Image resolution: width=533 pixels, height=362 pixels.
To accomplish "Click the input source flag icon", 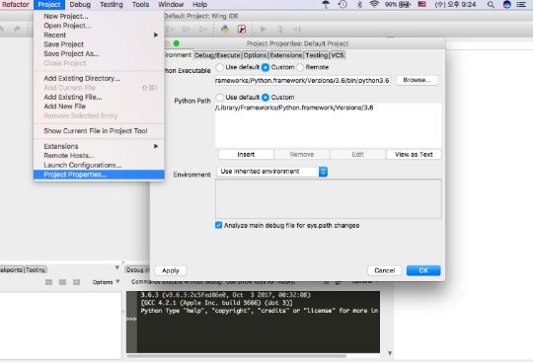I will 421,4.
